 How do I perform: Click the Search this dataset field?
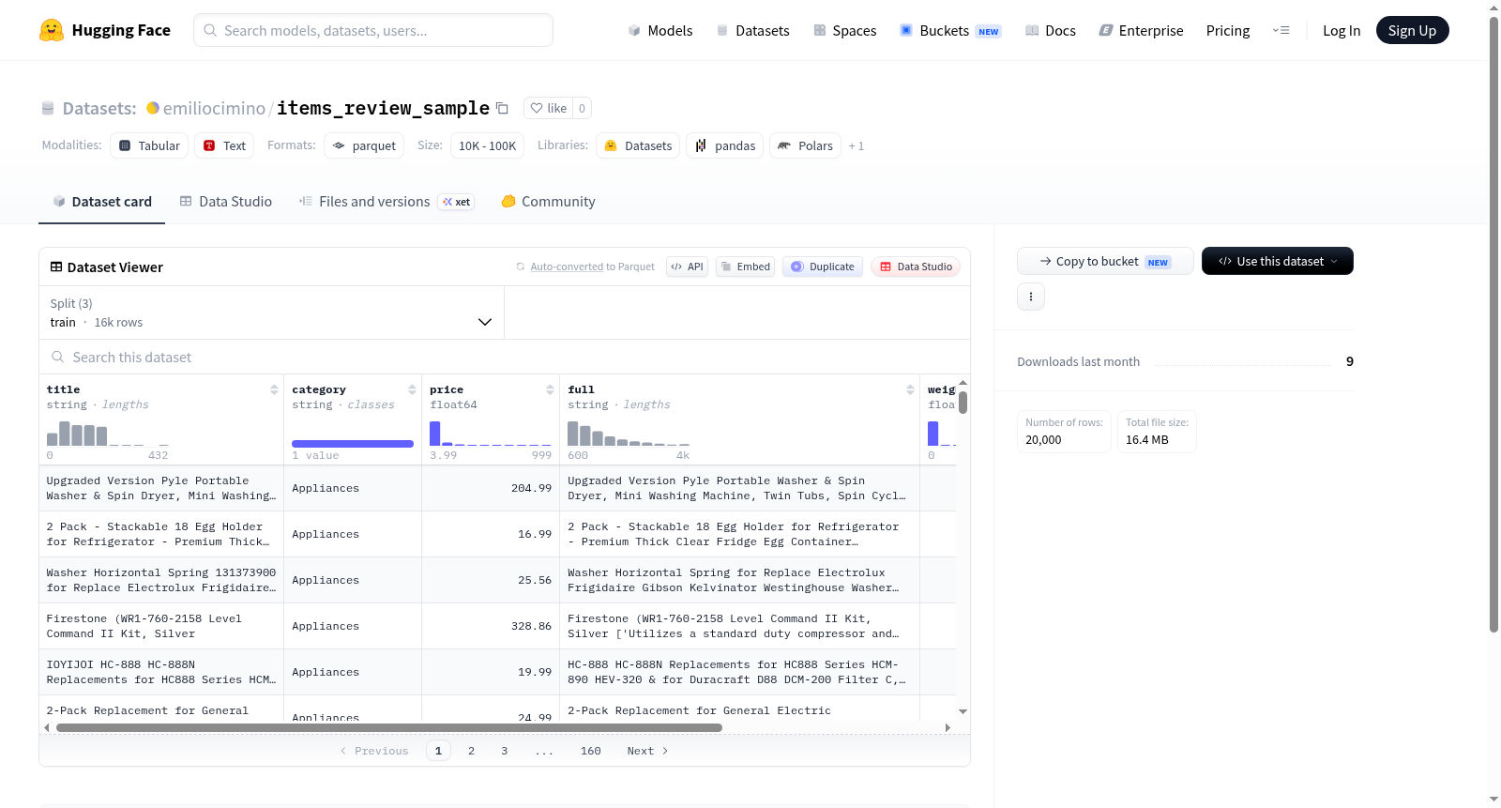pyautogui.click(x=505, y=357)
